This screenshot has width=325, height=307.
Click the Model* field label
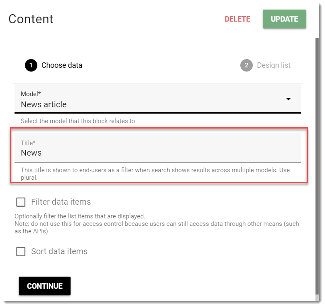point(31,94)
